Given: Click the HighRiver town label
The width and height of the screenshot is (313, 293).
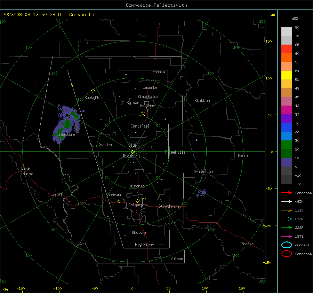Looking at the screenshot, I should (144, 245).
